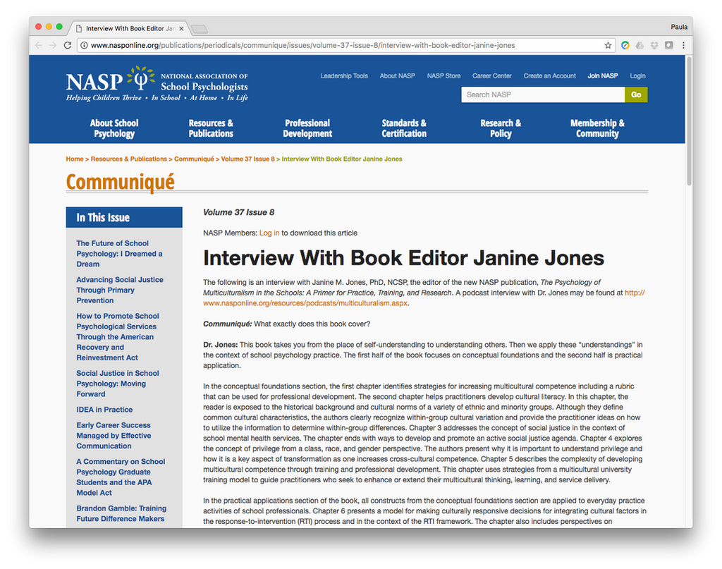Viewport: 722px width, 569px height.
Task: Open How to Promote School Psychological Services
Action: [118, 336]
